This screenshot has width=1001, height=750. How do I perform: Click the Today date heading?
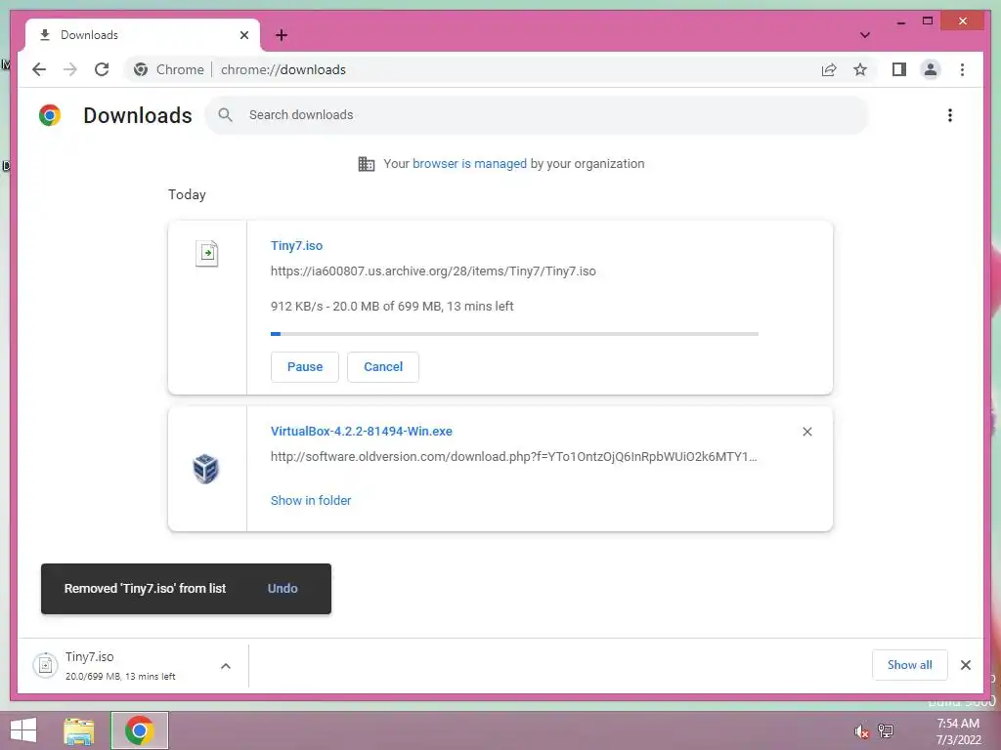pos(187,194)
